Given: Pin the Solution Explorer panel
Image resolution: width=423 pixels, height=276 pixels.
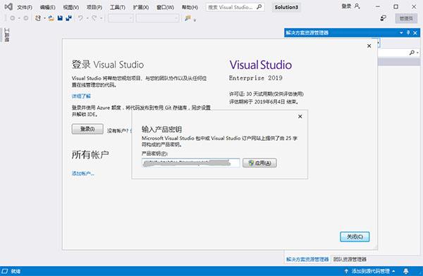Looking at the screenshot, I should click(x=408, y=32).
